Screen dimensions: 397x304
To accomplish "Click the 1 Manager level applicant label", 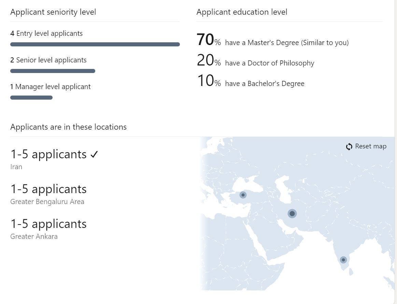I will [x=51, y=87].
